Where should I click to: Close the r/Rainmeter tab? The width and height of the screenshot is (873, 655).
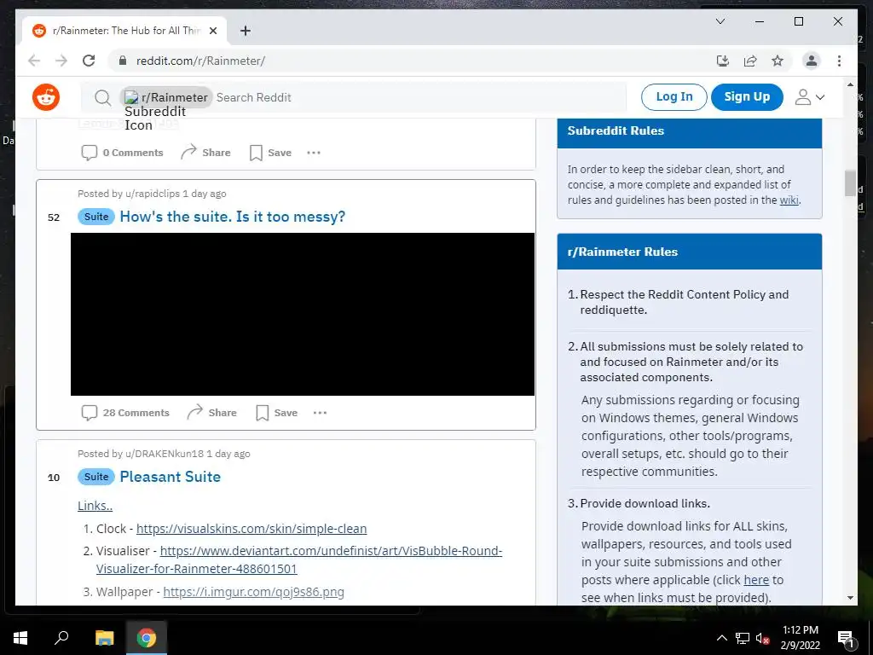coord(212,31)
